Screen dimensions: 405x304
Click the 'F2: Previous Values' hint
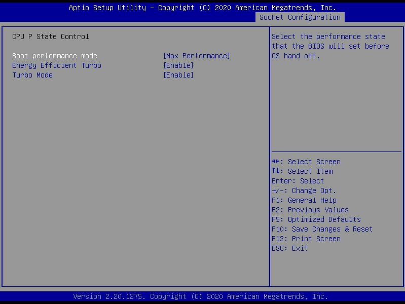(x=310, y=210)
